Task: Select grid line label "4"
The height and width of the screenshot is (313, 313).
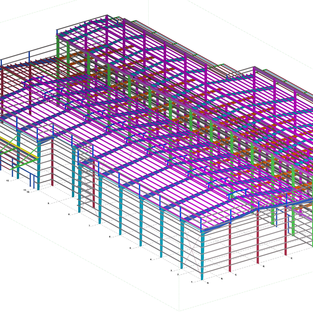Action: [x=151, y=260]
